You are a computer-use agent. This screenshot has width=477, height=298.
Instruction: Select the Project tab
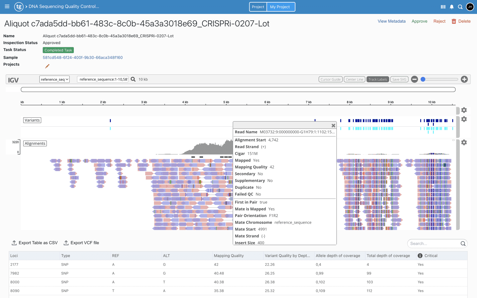coord(258,7)
